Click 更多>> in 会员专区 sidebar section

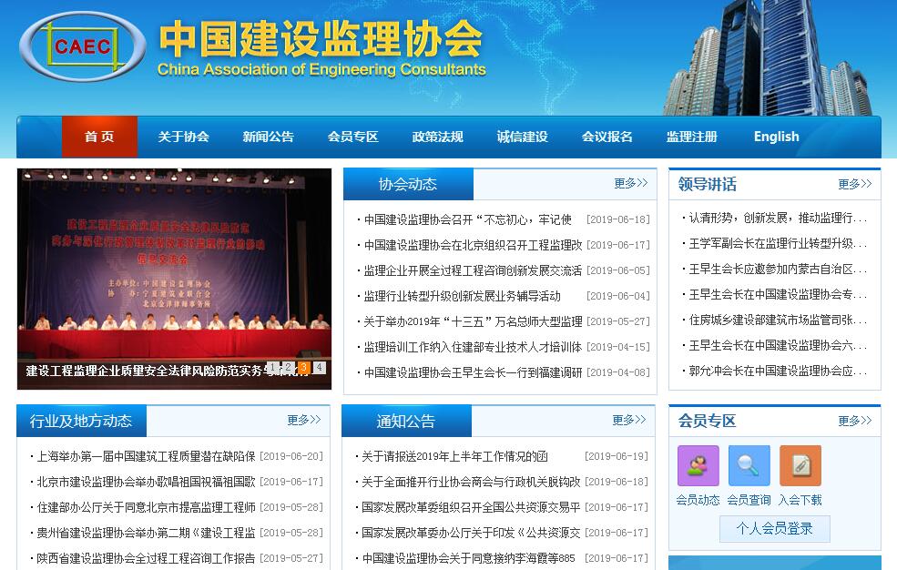tap(855, 421)
